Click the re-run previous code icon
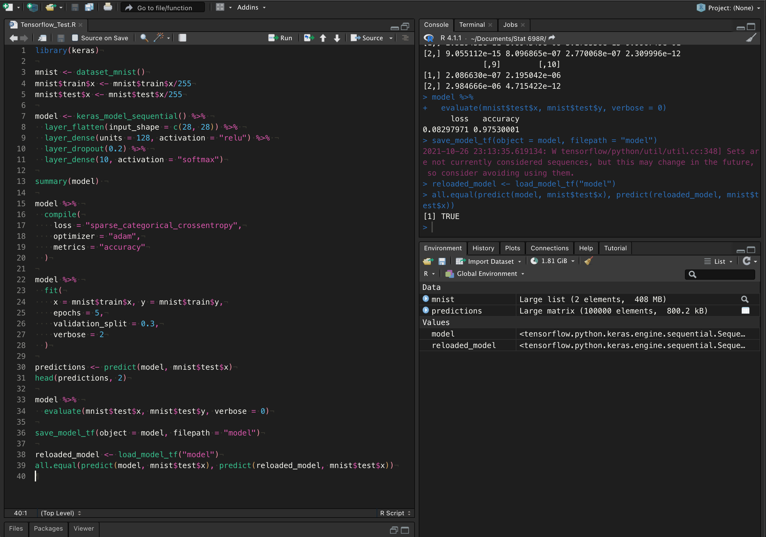 [x=309, y=38]
